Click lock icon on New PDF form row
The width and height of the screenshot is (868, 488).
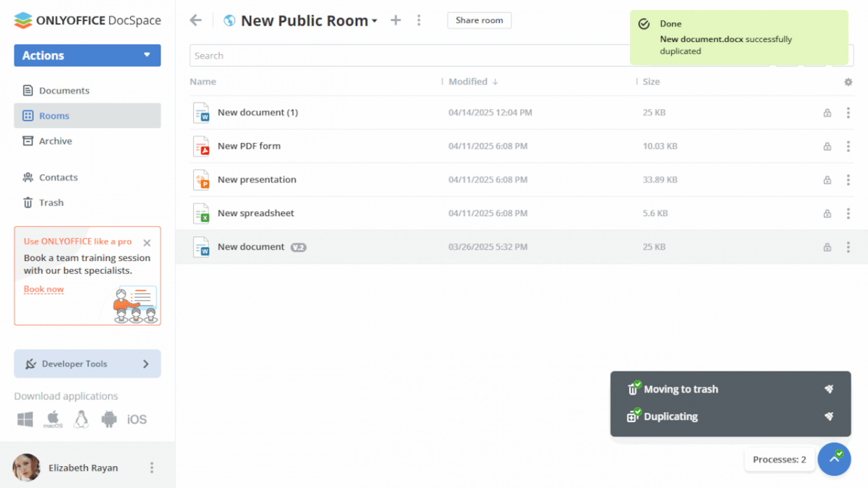pos(827,146)
